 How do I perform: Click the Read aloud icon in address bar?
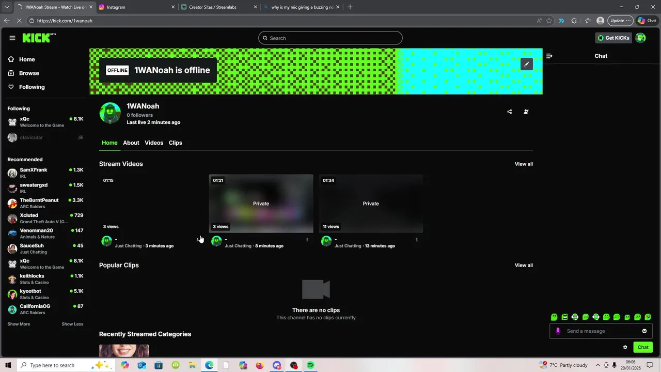coord(540,21)
